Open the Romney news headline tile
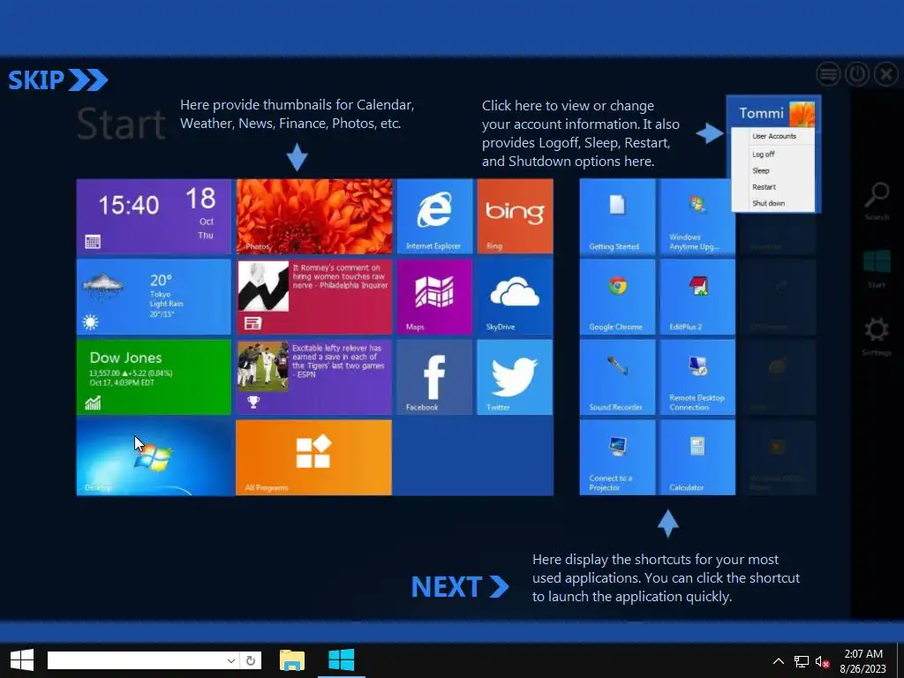Screen dimensions: 904x678 [314, 297]
